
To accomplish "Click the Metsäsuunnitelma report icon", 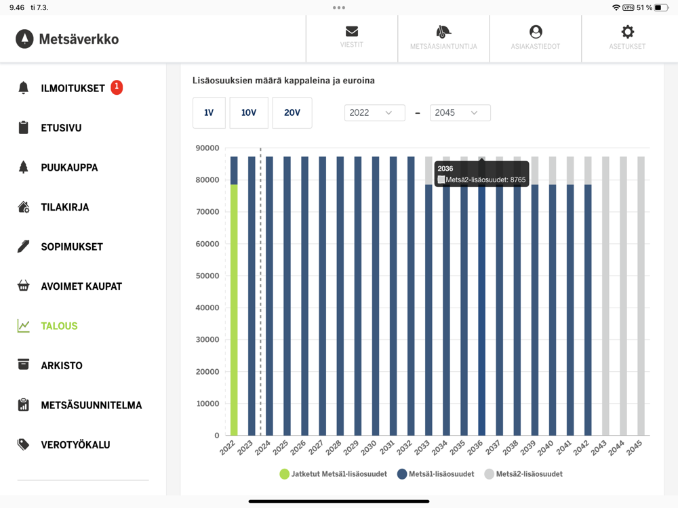I will coord(23,405).
